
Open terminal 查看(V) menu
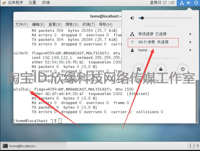pos(55,24)
